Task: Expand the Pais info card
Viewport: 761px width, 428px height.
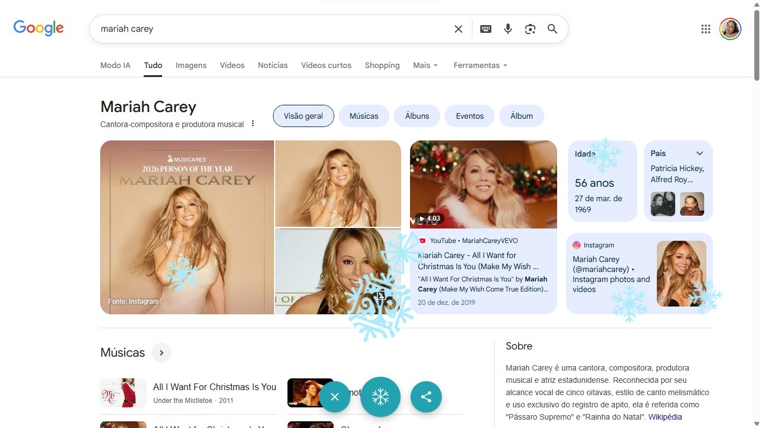Action: coord(700,153)
